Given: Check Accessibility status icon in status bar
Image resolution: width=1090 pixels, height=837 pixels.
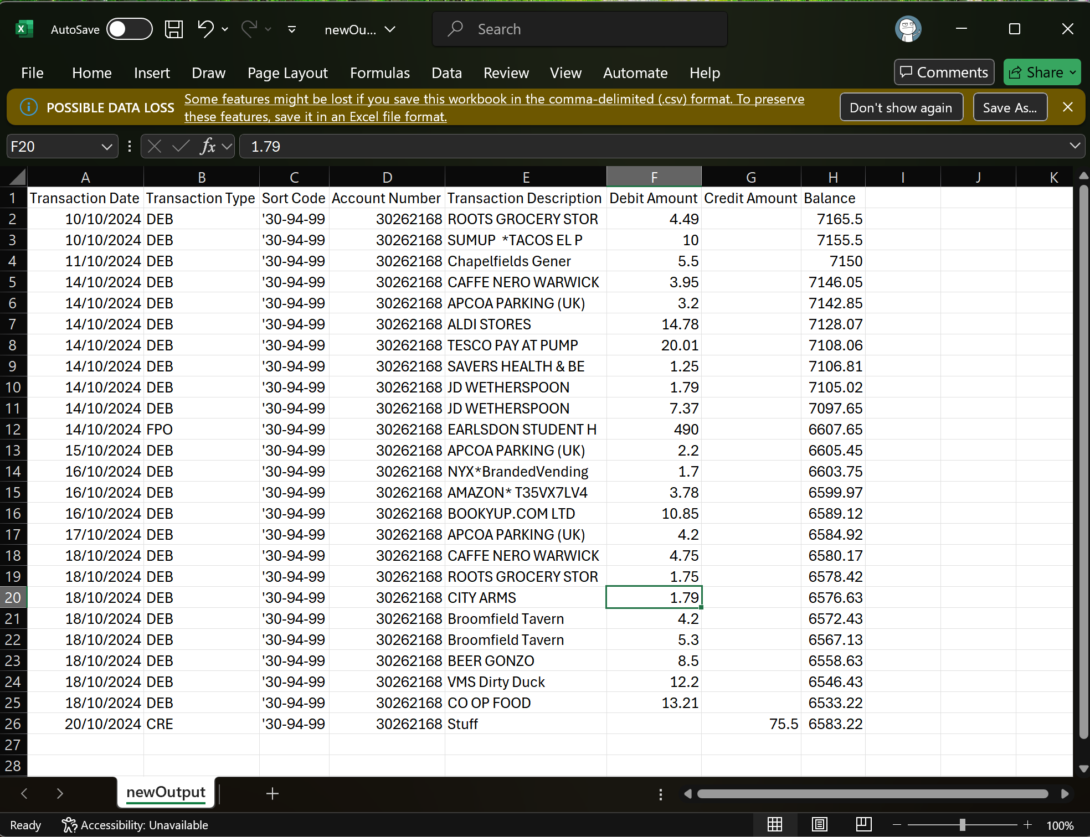Looking at the screenshot, I should [x=69, y=825].
